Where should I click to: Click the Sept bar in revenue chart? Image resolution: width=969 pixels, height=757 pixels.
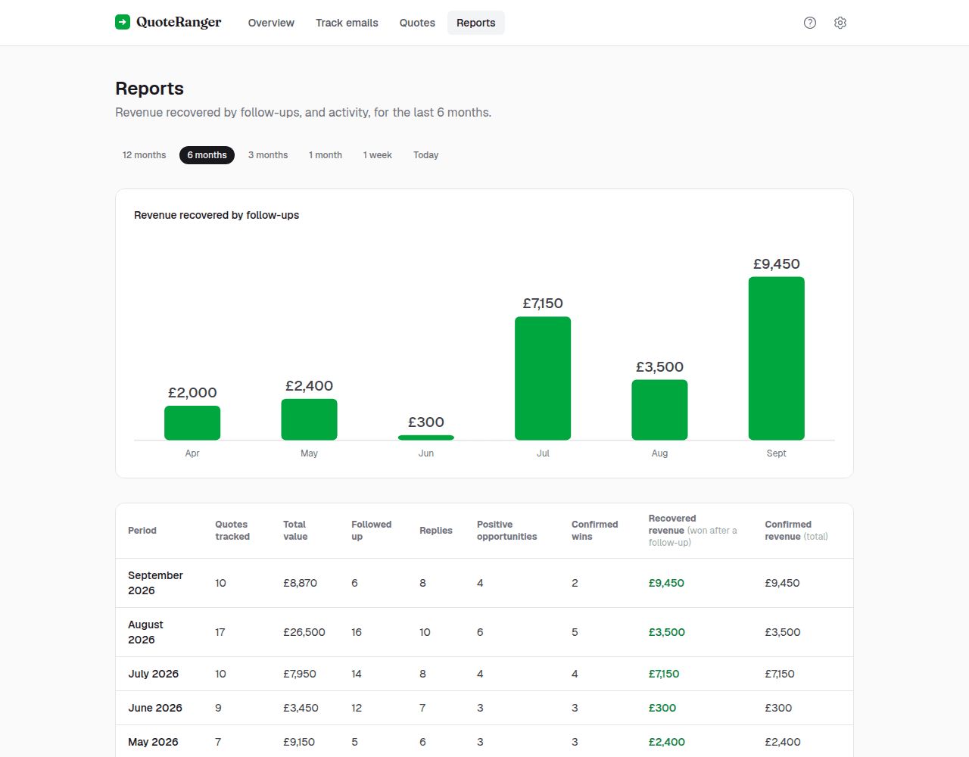click(x=777, y=358)
